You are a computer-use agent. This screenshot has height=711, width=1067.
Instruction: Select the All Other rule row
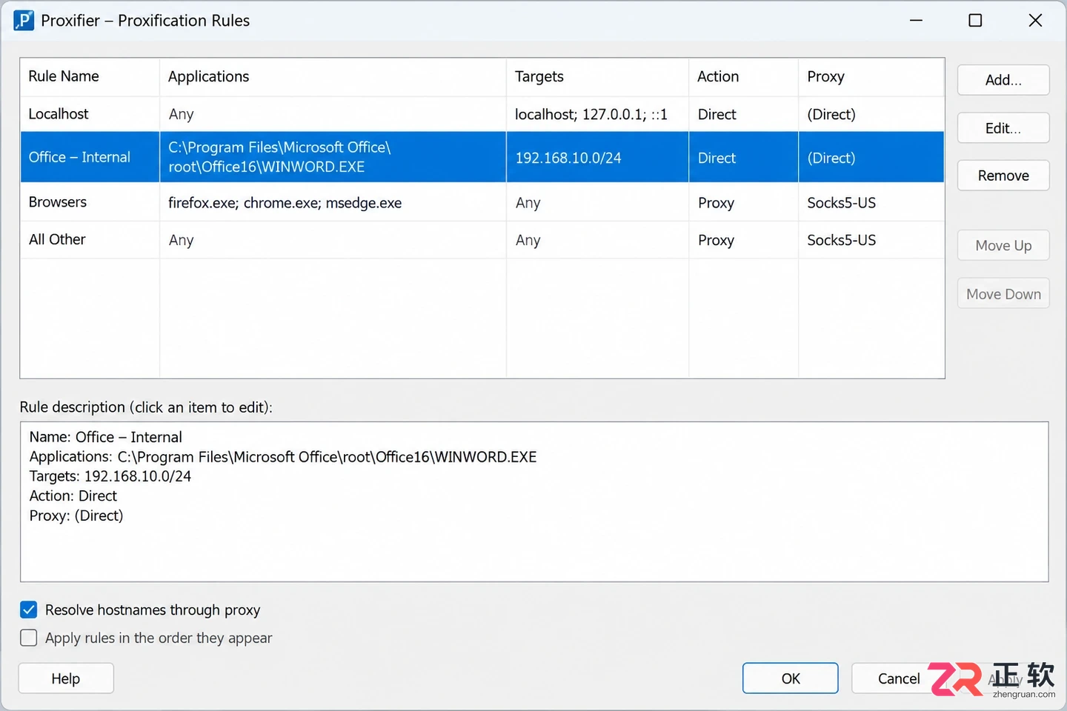(482, 240)
